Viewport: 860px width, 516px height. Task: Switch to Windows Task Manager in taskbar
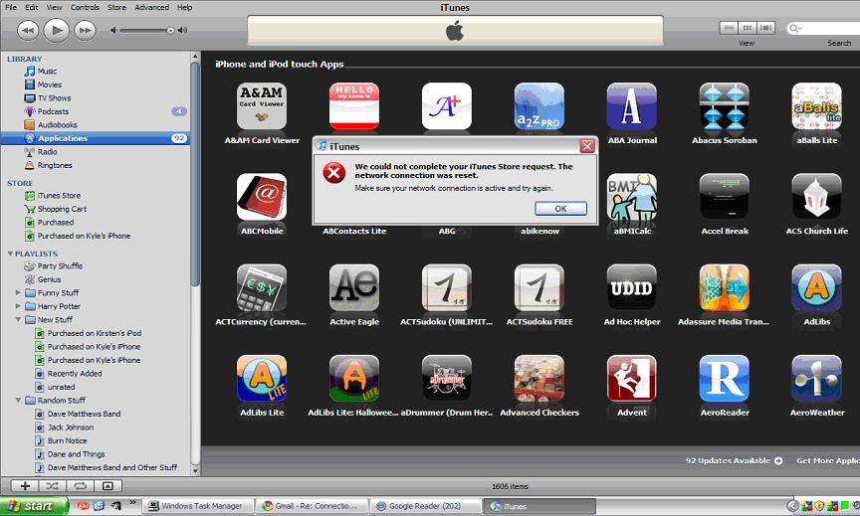198,506
